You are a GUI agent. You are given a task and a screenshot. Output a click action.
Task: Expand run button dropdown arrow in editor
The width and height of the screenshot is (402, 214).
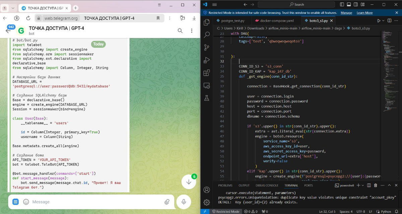384,21
